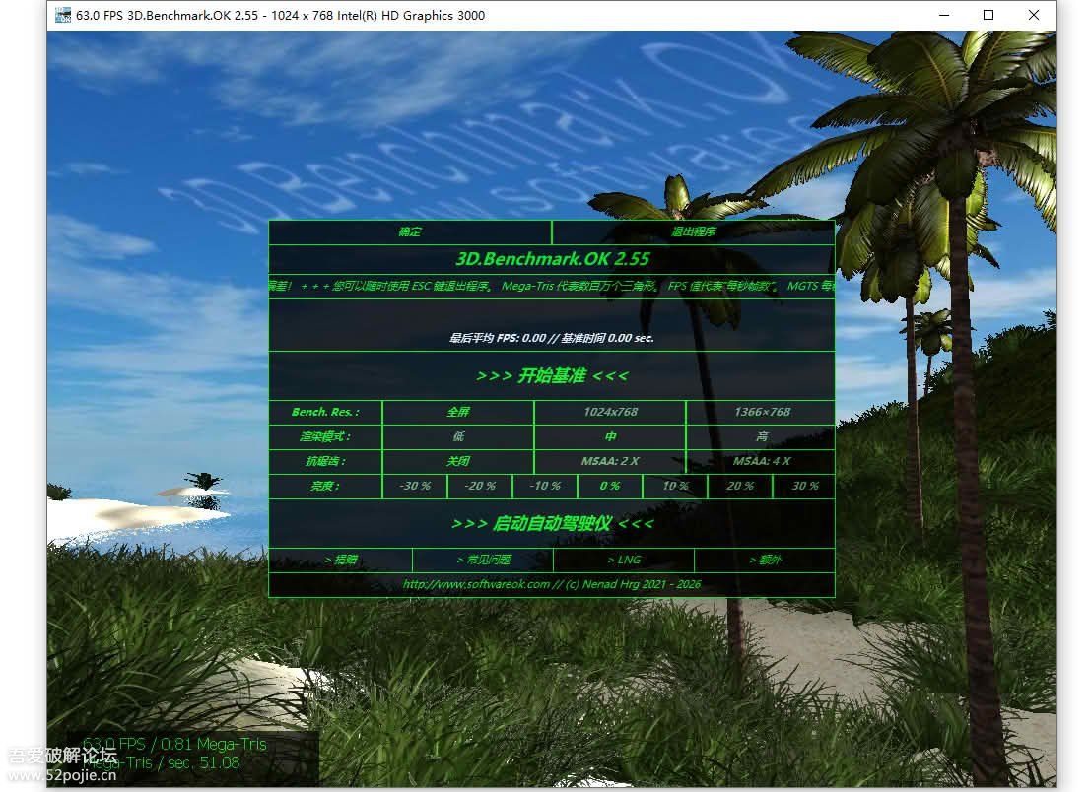Screen dimensions: 1090x792
Task: Set render mode to 高 (high)
Action: pyautogui.click(x=761, y=437)
